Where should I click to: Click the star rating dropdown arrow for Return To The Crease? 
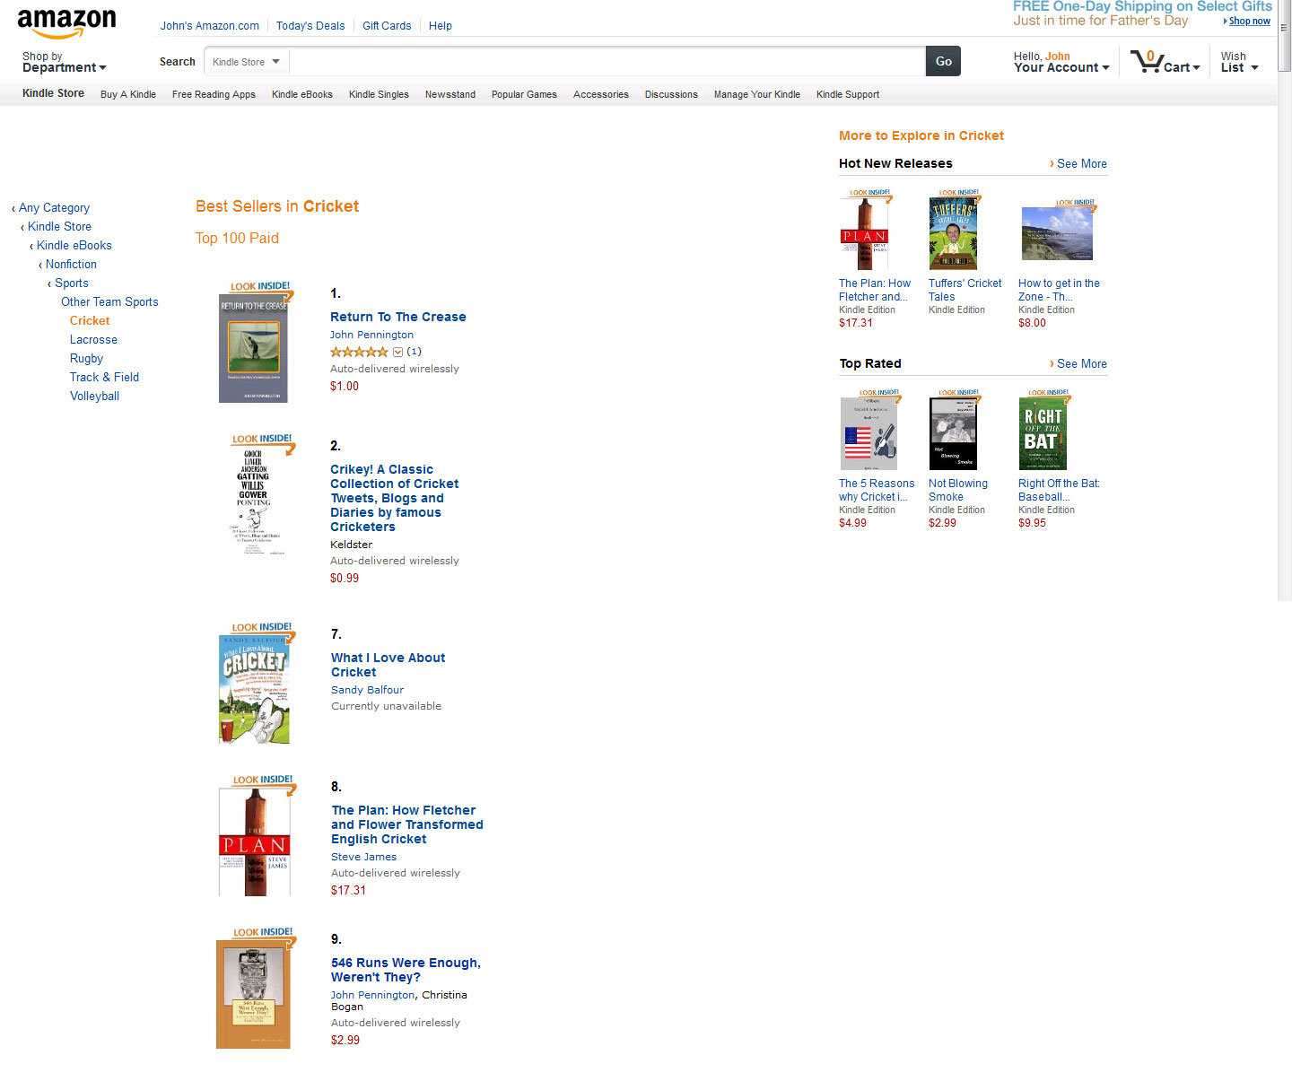pos(397,352)
